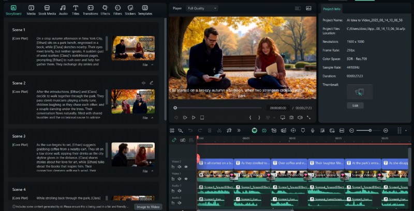The image size is (414, 211).
Task: Take a snapshot with the camera icon
Action: (x=291, y=118)
